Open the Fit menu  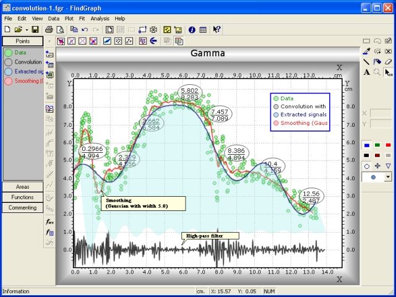[x=82, y=19]
